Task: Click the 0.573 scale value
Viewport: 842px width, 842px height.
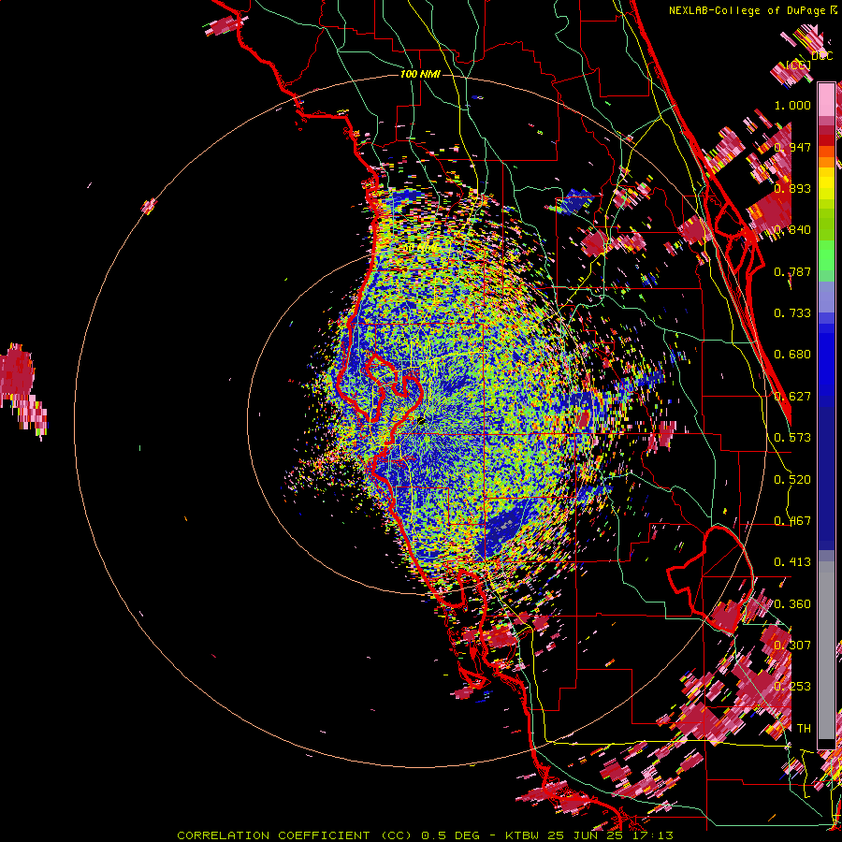Action: [x=792, y=438]
